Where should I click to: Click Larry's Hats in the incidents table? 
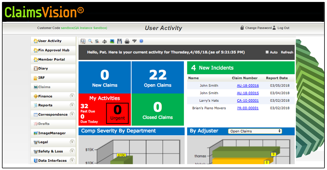pos(209,101)
